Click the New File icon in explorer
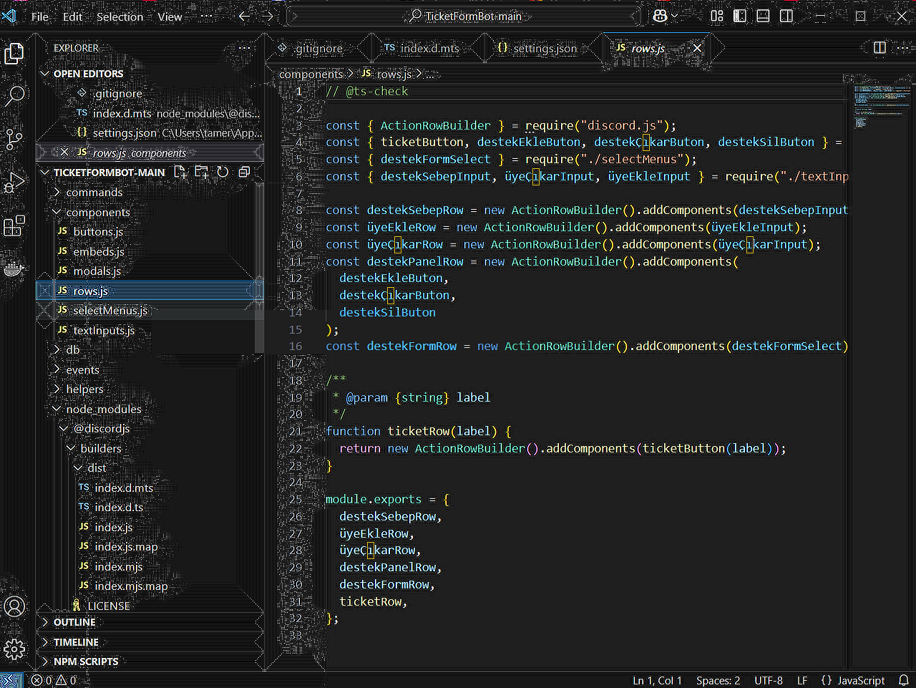The width and height of the screenshot is (916, 688). coord(180,172)
